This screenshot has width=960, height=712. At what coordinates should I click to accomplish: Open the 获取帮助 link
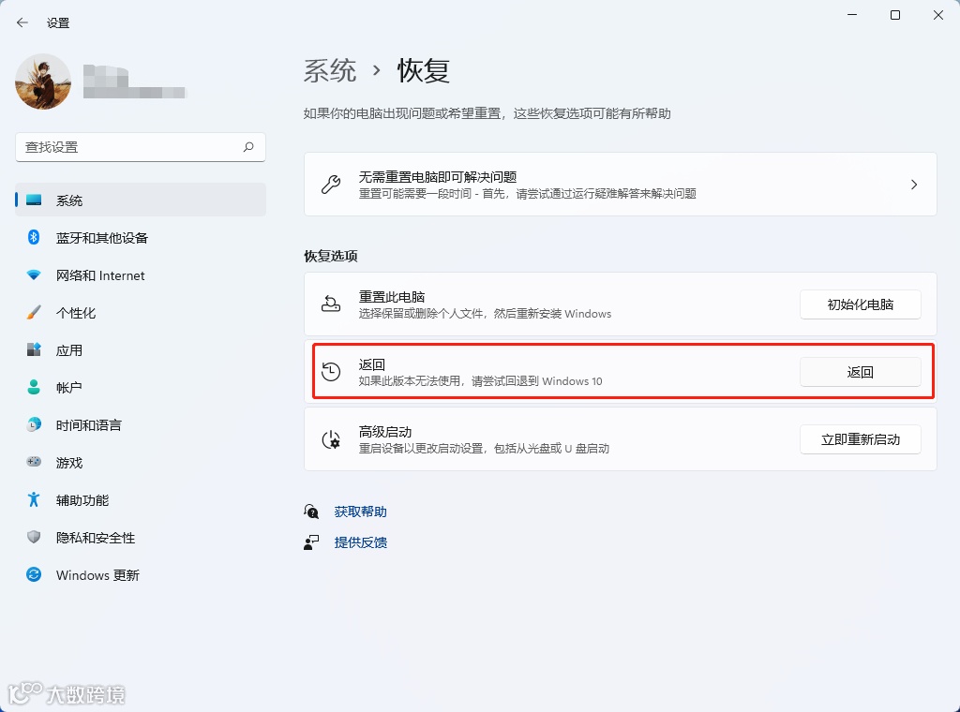click(x=360, y=512)
